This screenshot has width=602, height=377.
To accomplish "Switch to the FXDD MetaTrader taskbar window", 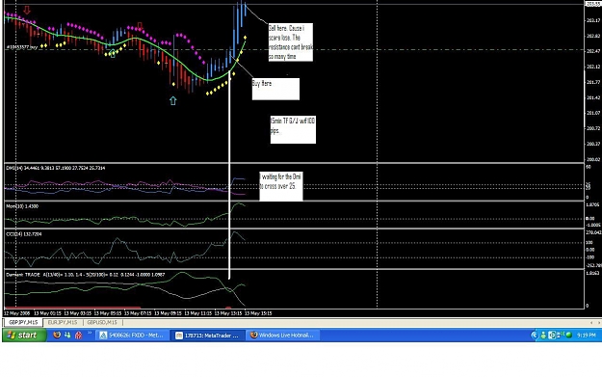I will [x=131, y=336].
